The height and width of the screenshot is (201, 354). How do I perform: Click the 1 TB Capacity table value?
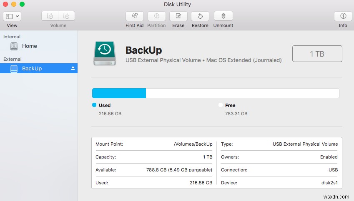(208, 157)
